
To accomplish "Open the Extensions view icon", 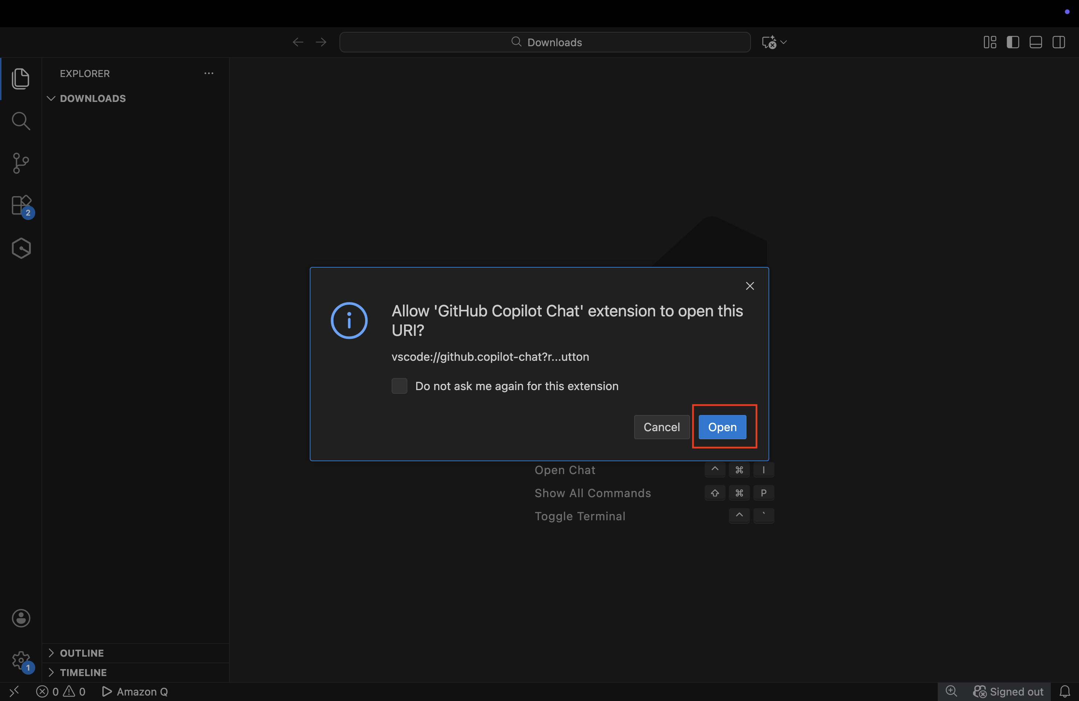I will click(x=21, y=206).
